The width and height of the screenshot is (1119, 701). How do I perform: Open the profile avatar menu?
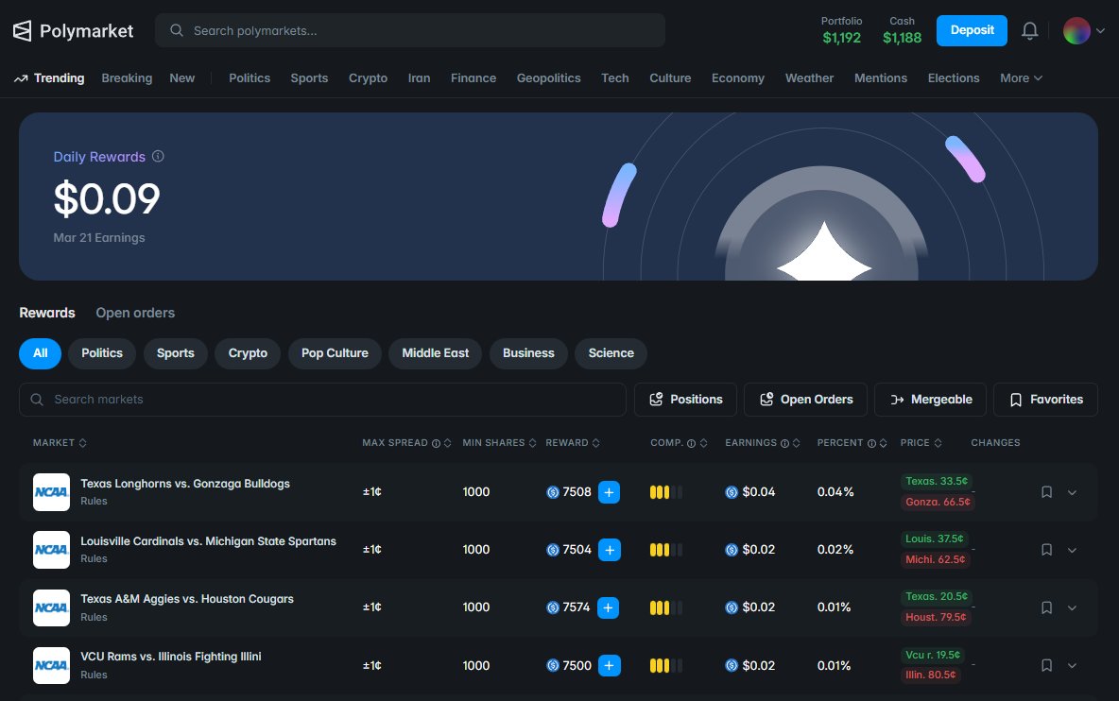click(x=1076, y=30)
